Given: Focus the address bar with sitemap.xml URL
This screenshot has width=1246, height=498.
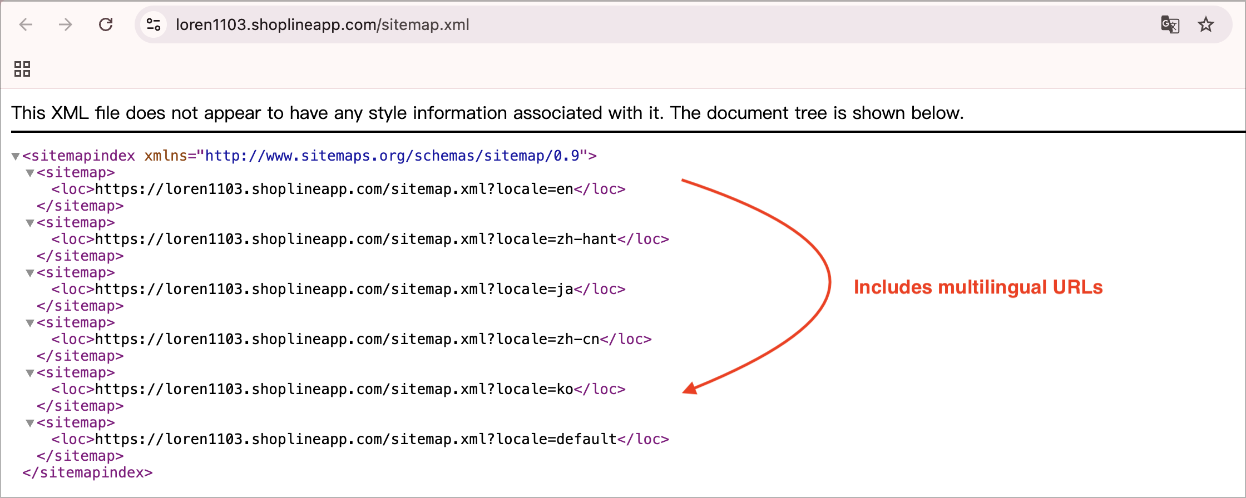Looking at the screenshot, I should (x=683, y=24).
